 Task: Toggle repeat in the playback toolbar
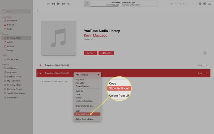[x=69, y=4]
